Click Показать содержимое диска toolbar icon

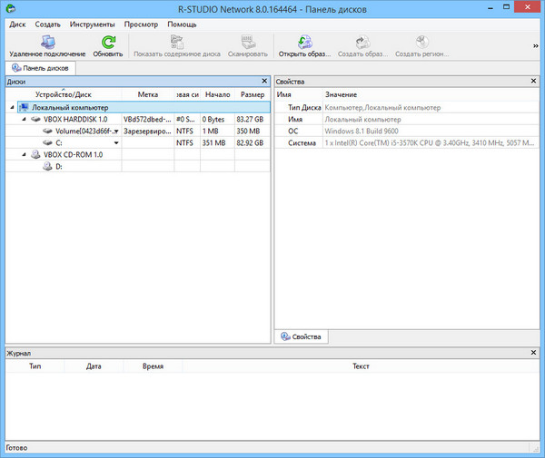(177, 42)
